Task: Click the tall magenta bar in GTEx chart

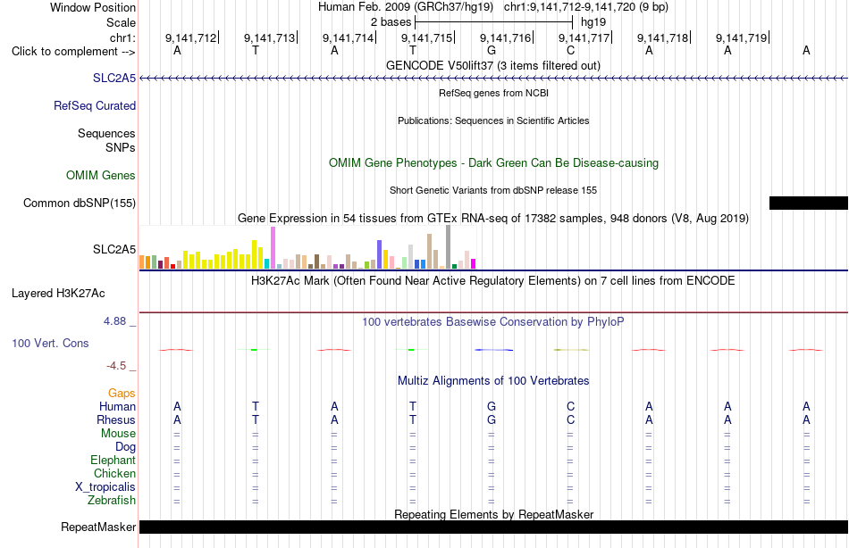Action: pos(273,248)
